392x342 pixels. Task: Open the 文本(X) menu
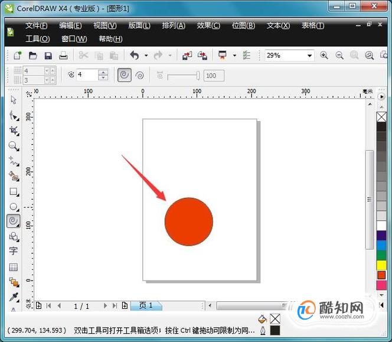click(278, 25)
